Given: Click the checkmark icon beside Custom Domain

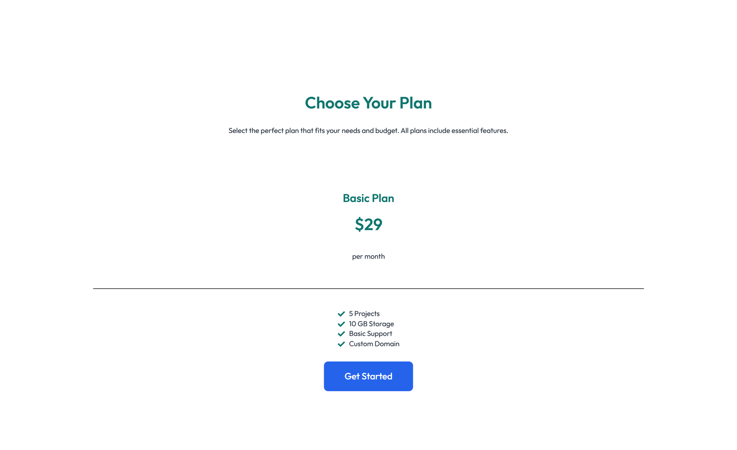Looking at the screenshot, I should pyautogui.click(x=341, y=344).
